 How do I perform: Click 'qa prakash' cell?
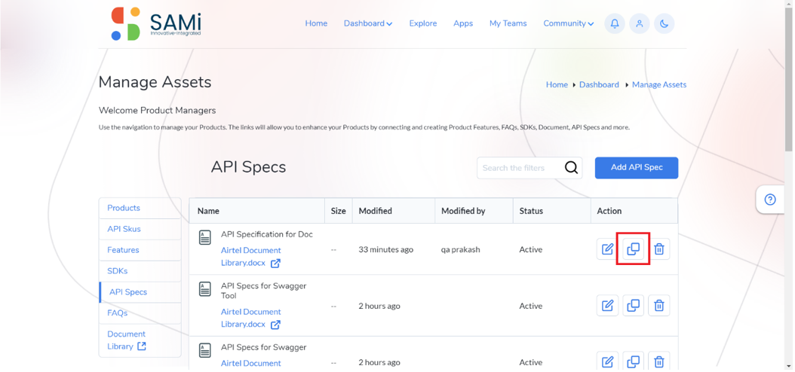coord(460,249)
